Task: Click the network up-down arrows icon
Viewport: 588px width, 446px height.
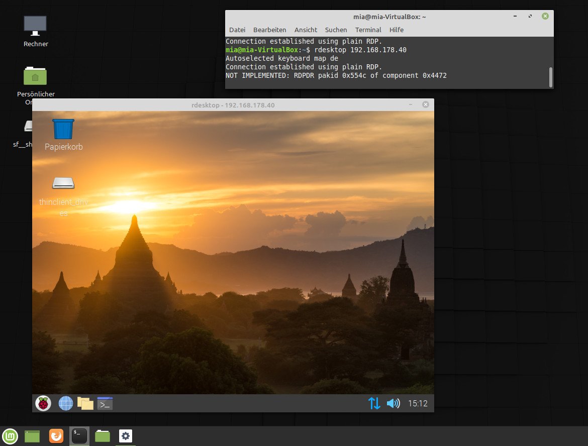Action: tap(374, 403)
